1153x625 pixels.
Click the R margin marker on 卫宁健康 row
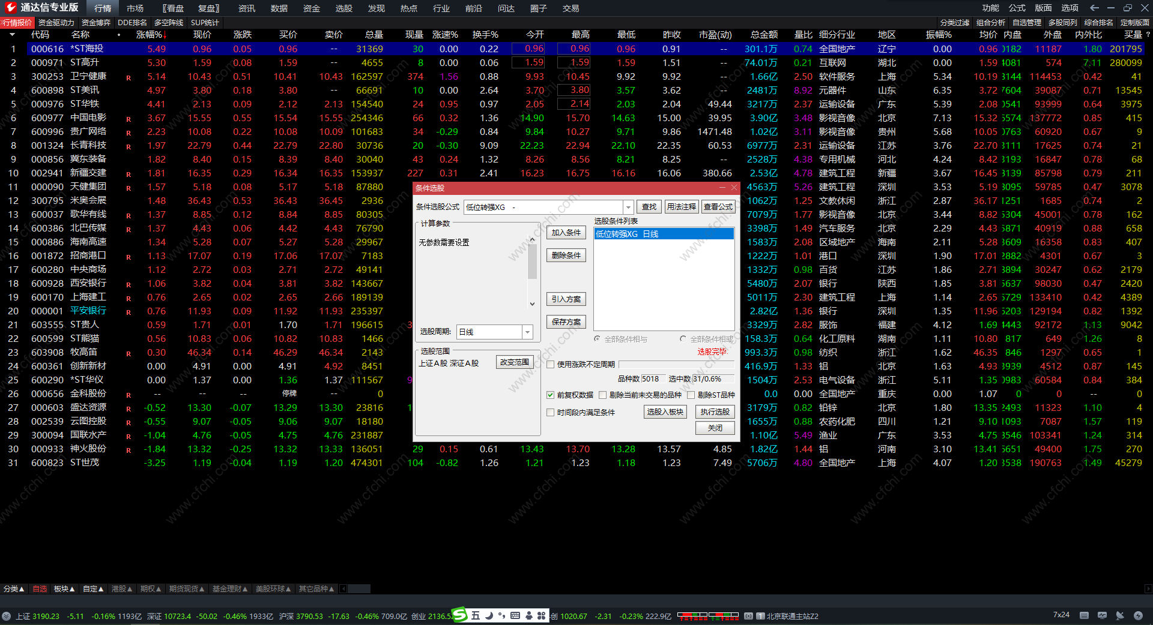(x=129, y=77)
